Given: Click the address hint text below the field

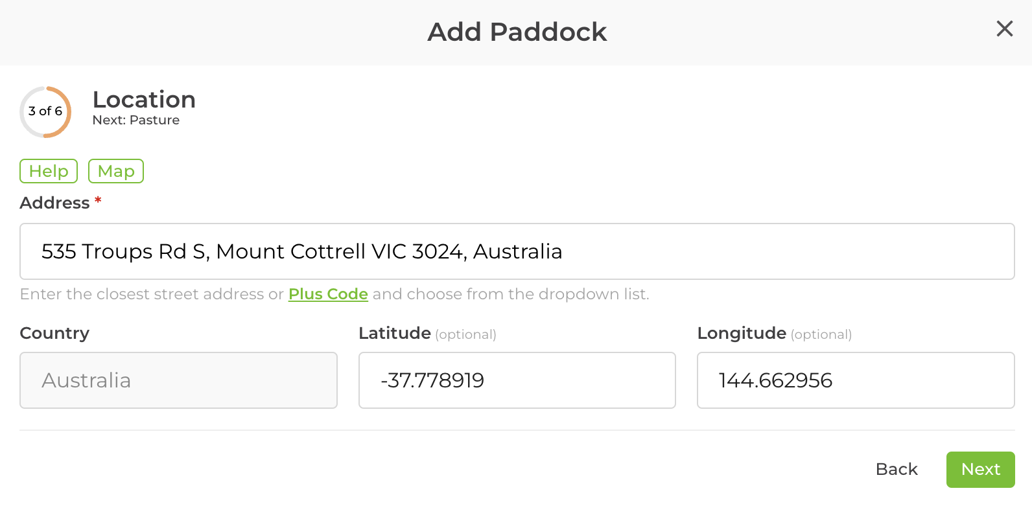Looking at the screenshot, I should 335,294.
